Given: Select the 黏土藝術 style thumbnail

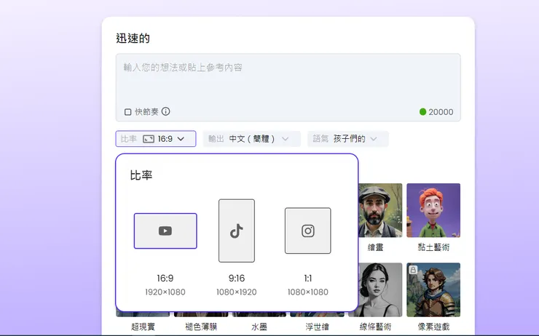Looking at the screenshot, I should pos(433,210).
